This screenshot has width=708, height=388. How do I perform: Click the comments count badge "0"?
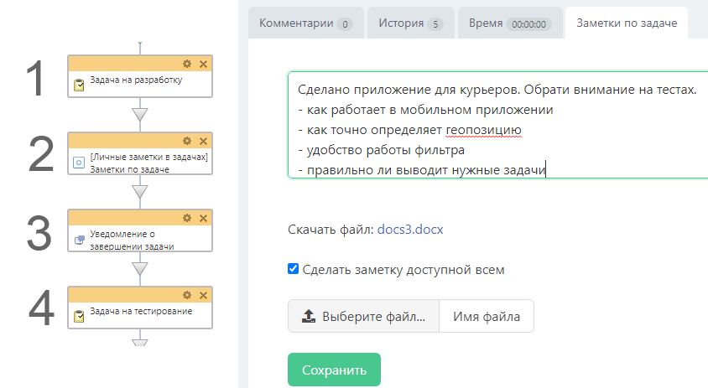(x=345, y=24)
